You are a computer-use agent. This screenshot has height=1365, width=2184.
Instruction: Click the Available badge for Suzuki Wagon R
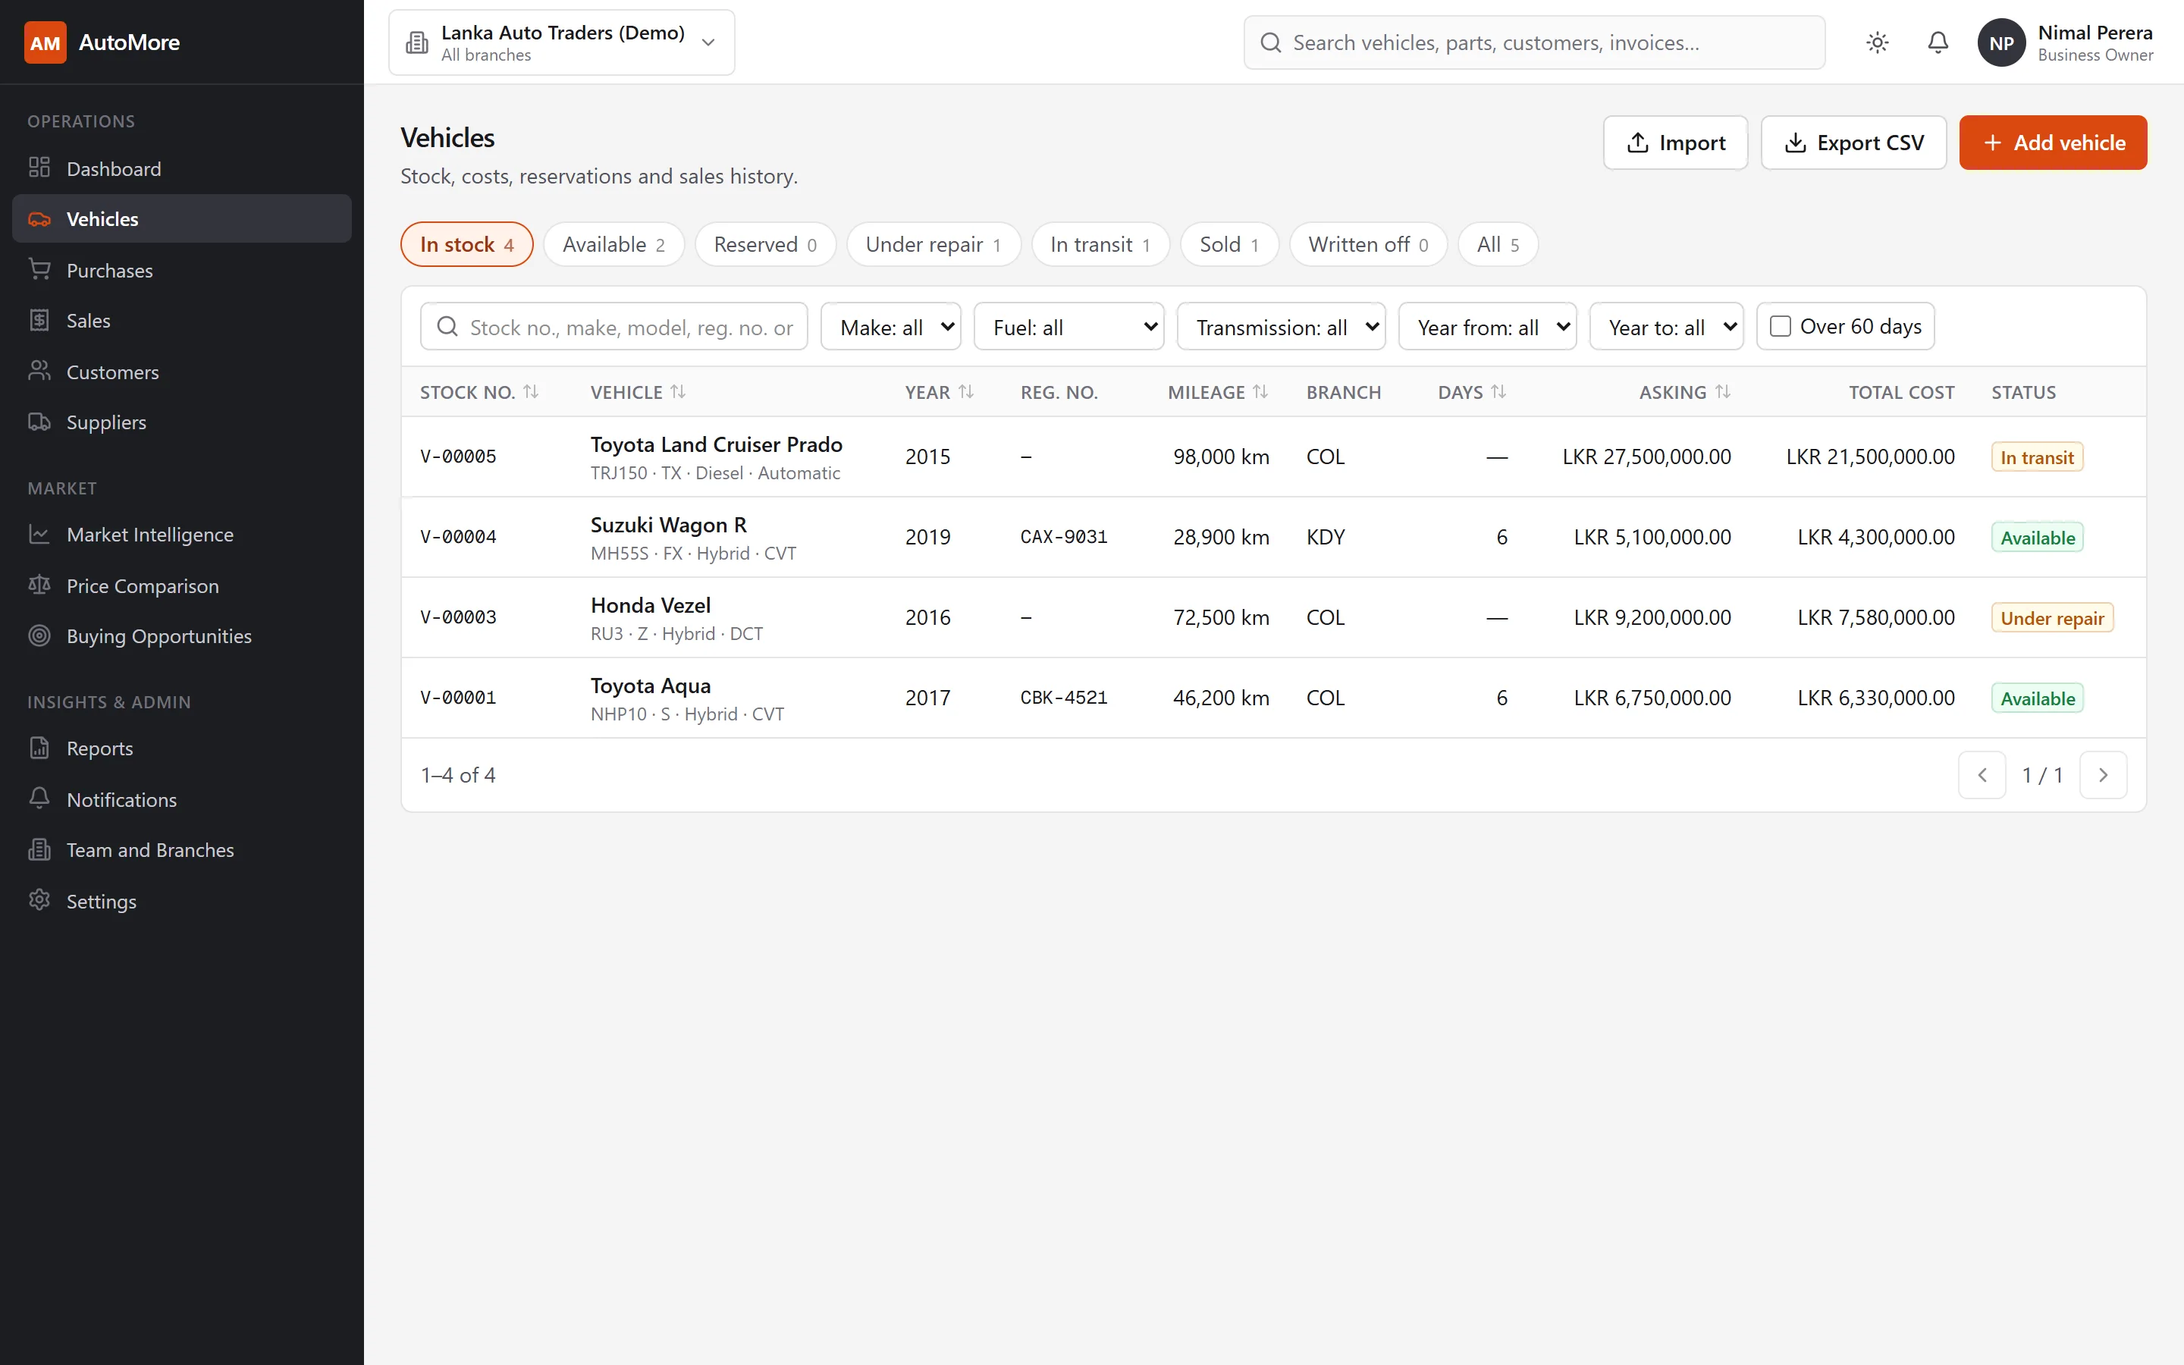coord(2037,537)
